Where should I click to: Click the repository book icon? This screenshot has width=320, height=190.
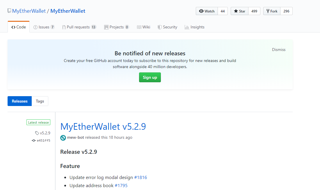pyautogui.click(x=9, y=11)
